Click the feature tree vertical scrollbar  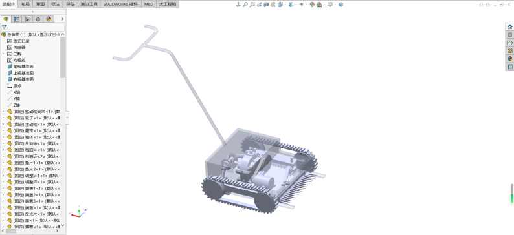tap(63, 57)
